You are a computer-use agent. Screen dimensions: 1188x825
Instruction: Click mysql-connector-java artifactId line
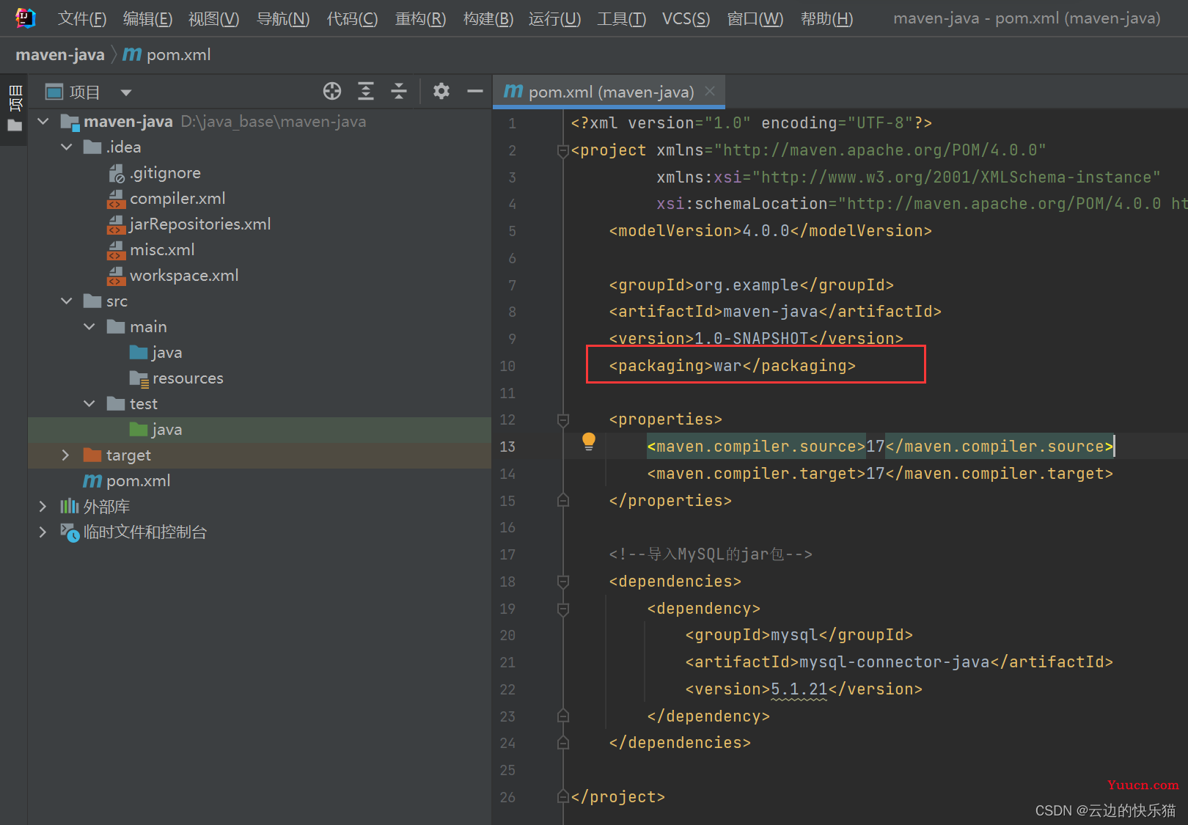(x=899, y=661)
